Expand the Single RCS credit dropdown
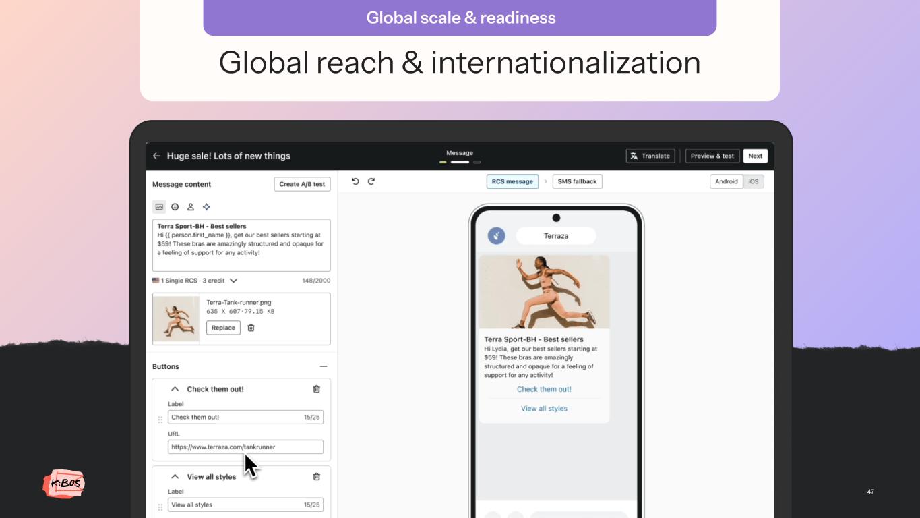This screenshot has width=920, height=518. pyautogui.click(x=233, y=281)
